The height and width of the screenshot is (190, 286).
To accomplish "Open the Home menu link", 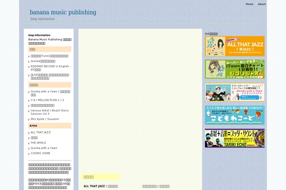I will point(249,4).
